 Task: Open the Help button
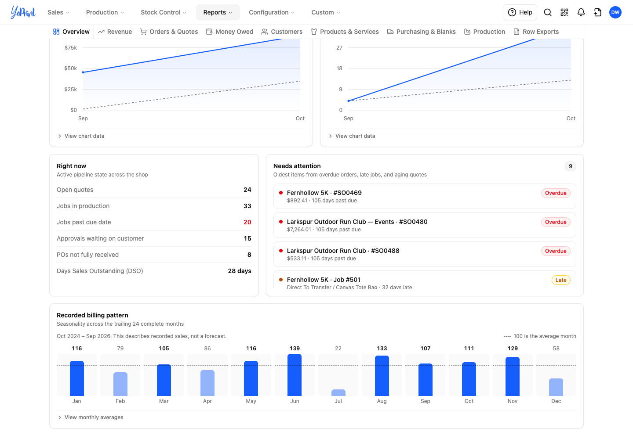point(520,12)
